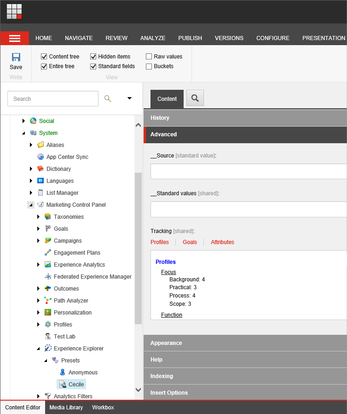The image size is (347, 414).
Task: Click the Dictionary book icon
Action: tap(40, 169)
